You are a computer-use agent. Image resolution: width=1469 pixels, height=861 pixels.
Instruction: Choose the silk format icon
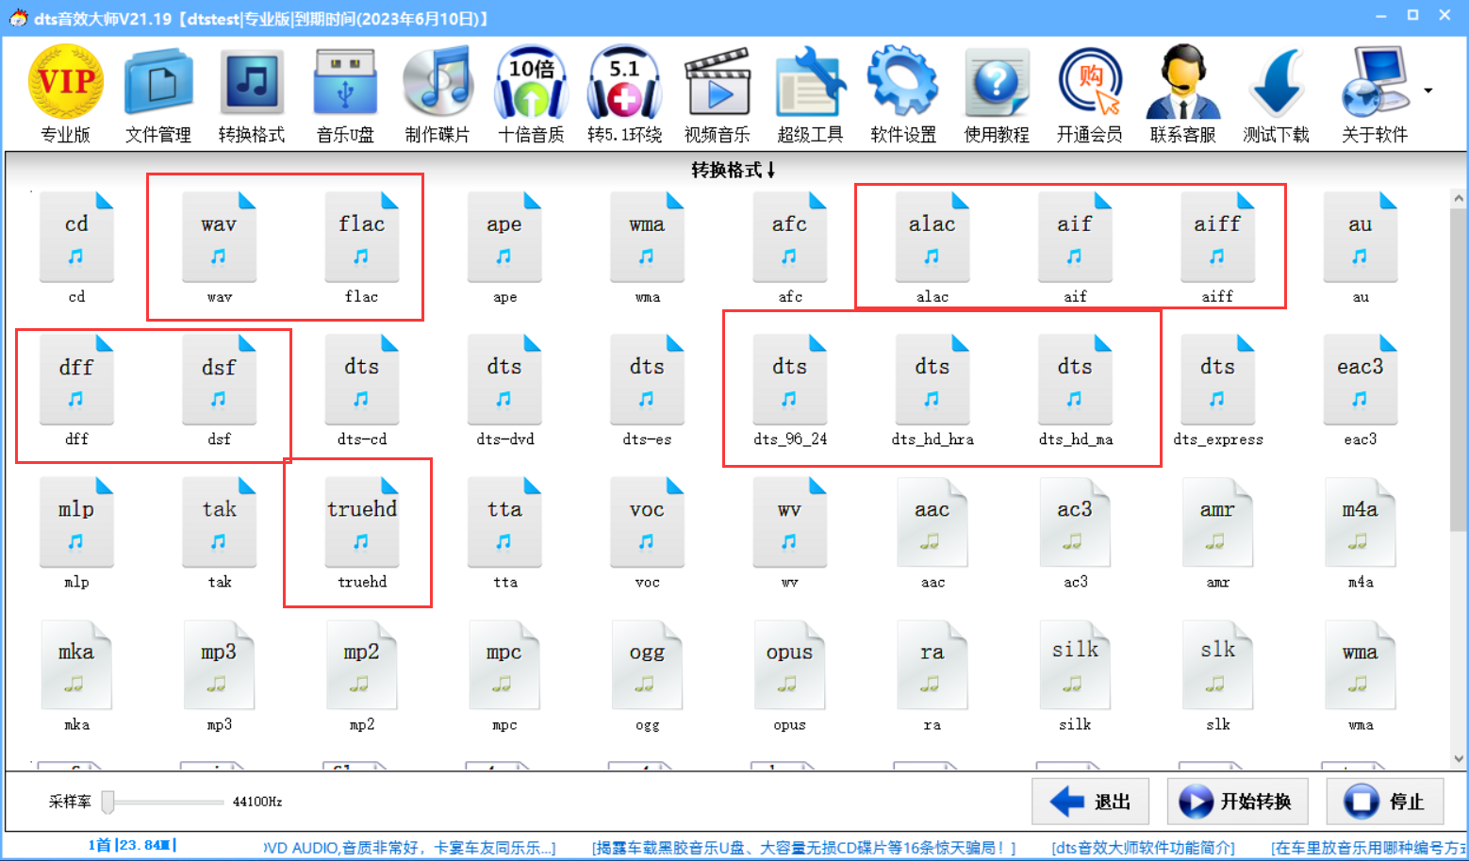[x=1075, y=674]
